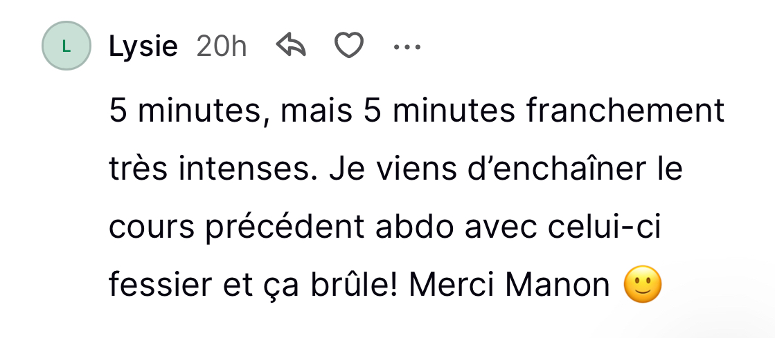Click the "20h" comment timestamp
The width and height of the screenshot is (775, 338).
click(x=222, y=47)
